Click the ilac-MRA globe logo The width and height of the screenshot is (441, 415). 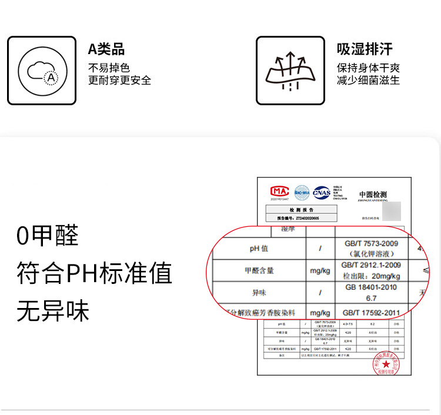302,193
